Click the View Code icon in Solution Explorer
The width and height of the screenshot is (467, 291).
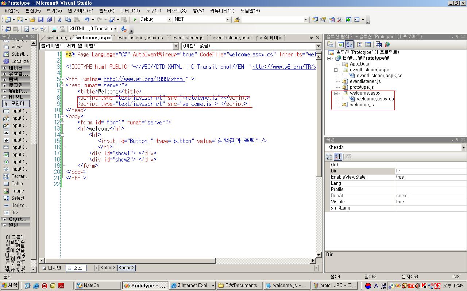[359, 44]
